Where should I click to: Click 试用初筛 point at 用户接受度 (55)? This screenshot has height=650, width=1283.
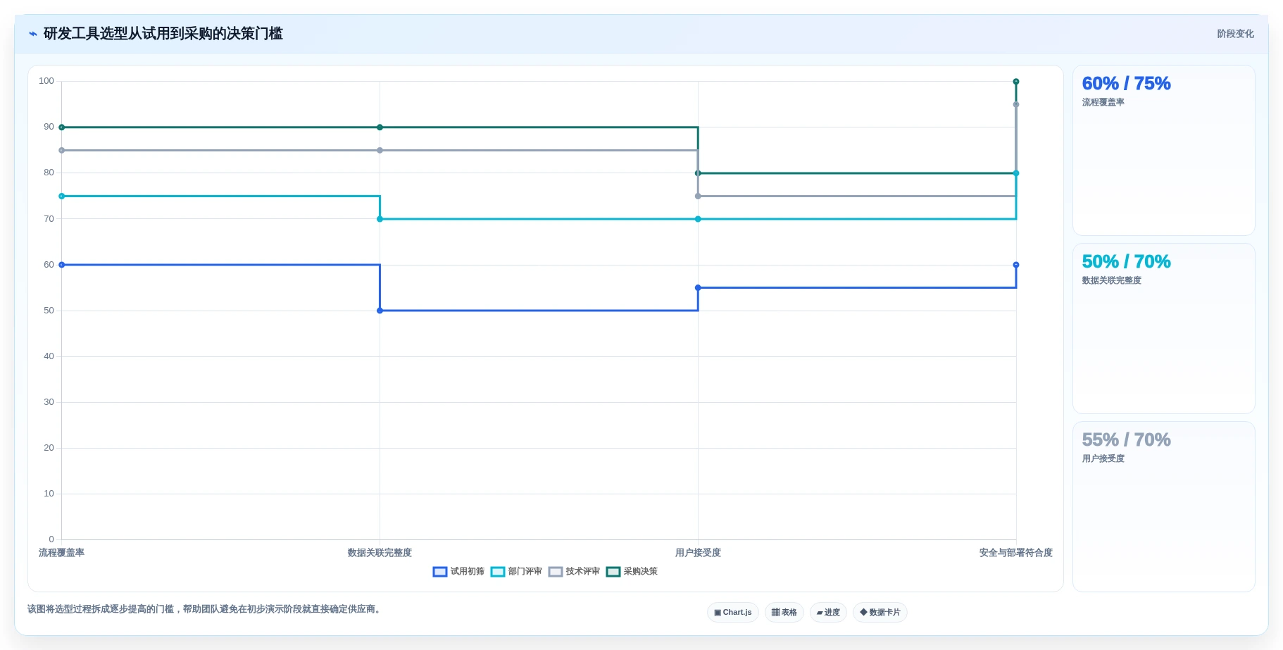pos(698,288)
